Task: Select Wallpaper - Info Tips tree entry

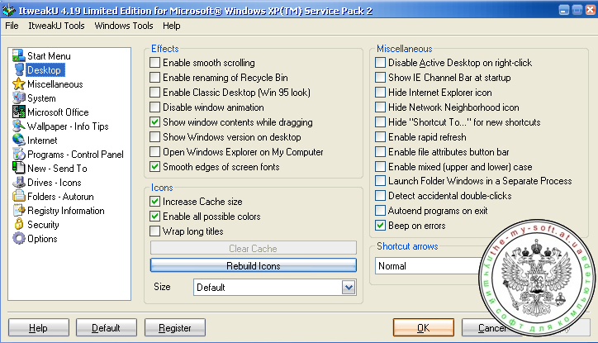Action: point(68,126)
